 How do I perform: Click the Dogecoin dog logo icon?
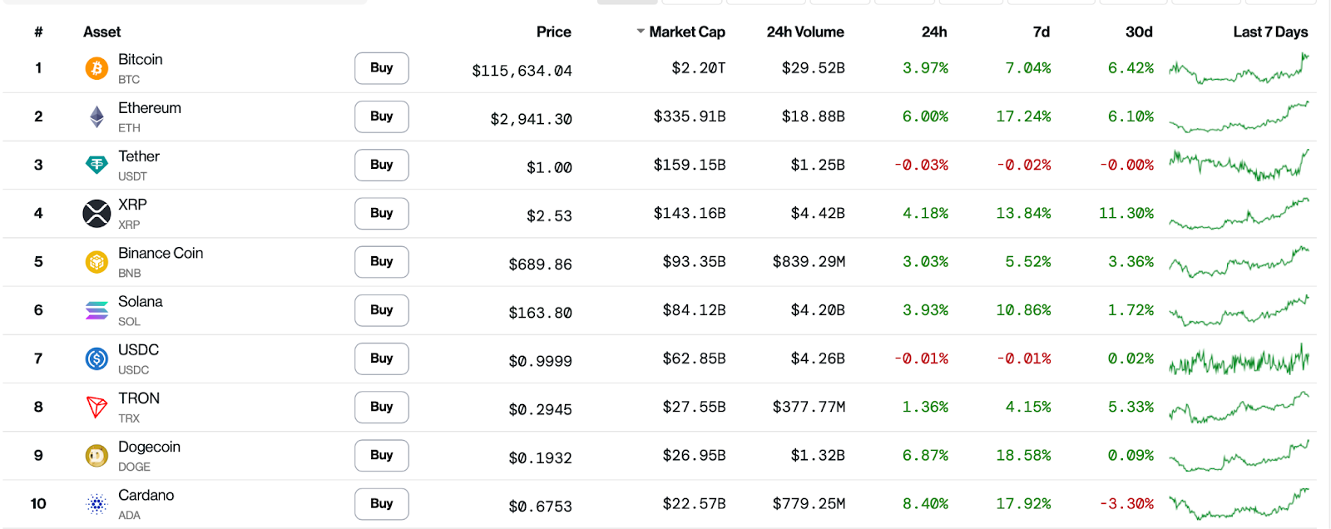pos(96,455)
